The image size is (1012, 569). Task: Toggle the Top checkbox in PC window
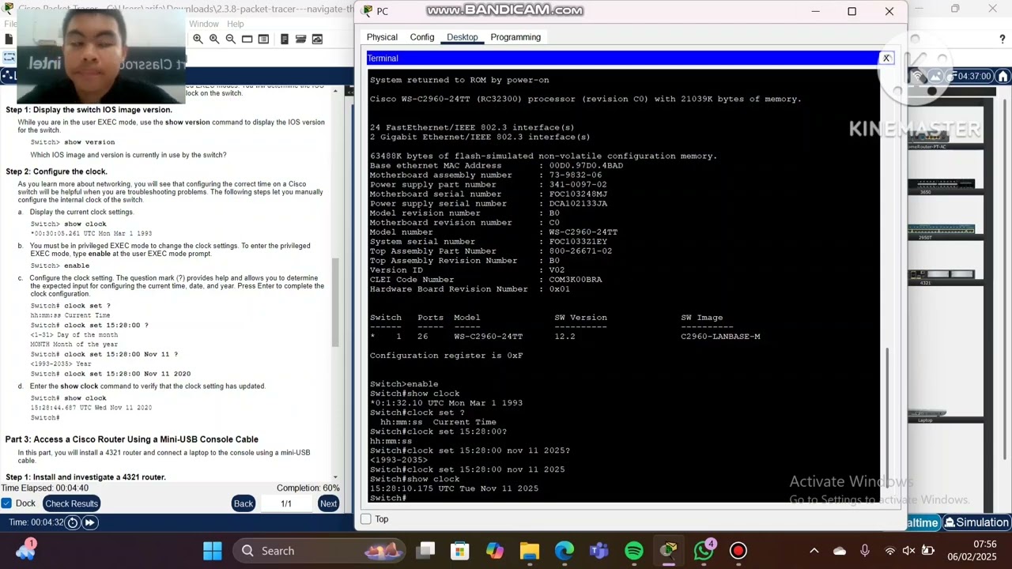tap(365, 519)
